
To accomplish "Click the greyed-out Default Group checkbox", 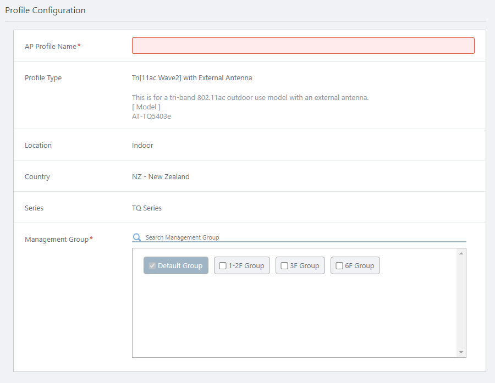I will tap(152, 266).
